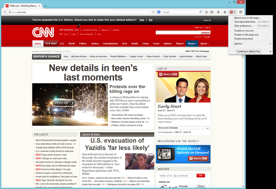Reload the page with the refresh icon
The height and width of the screenshot is (189, 276).
153,12
